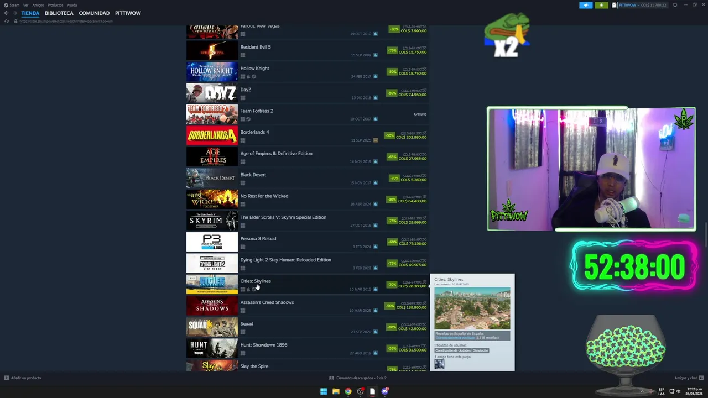Switch to the COMUNIDAD tab
708x398 pixels.
(x=94, y=13)
